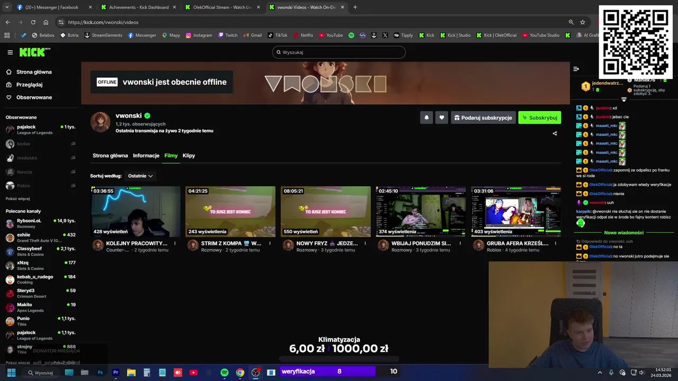The height and width of the screenshot is (381, 678).
Task: Play KOLEJNY PRACOWITY video thumbnail
Action: [135, 212]
